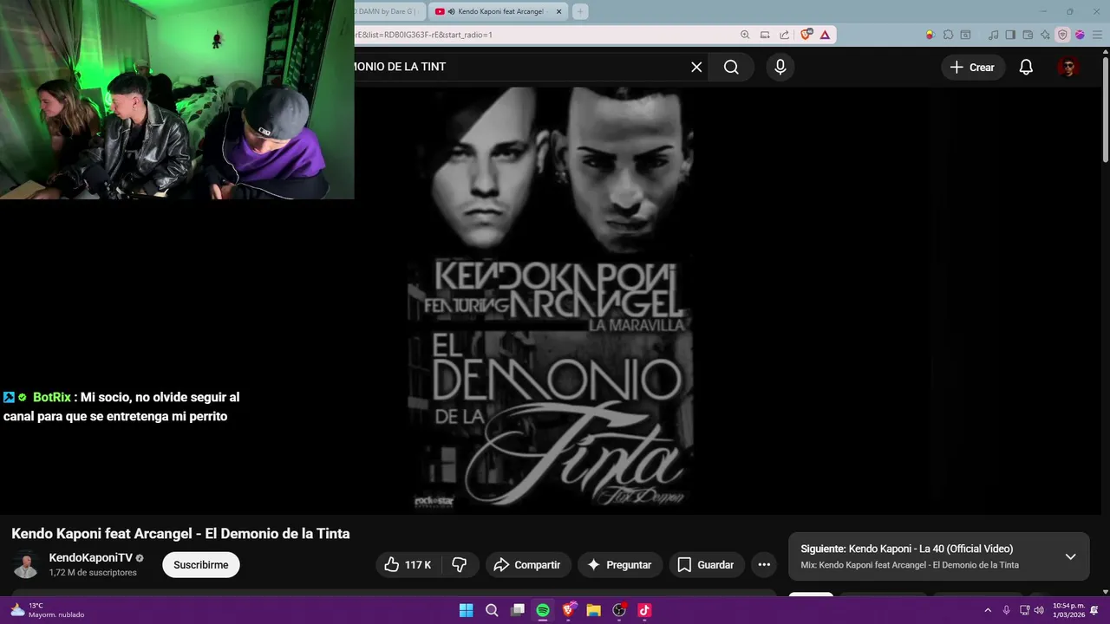
Task: Close the Kendo Kaponi browser tab
Action: click(x=558, y=11)
